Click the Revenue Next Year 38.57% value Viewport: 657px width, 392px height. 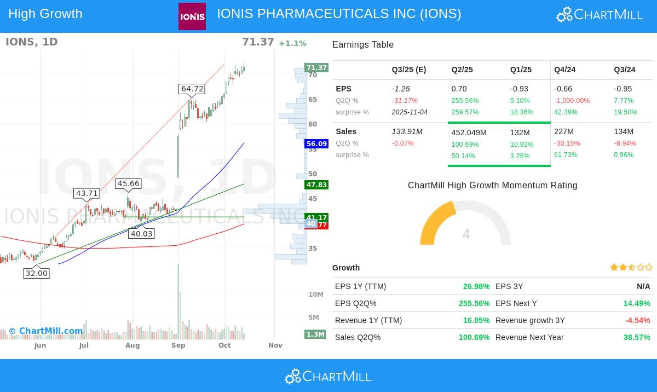(637, 337)
